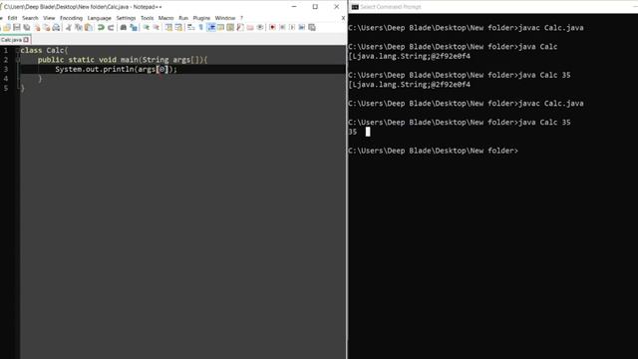Image resolution: width=638 pixels, height=359 pixels.
Task: Open the Window menu
Action: point(225,18)
